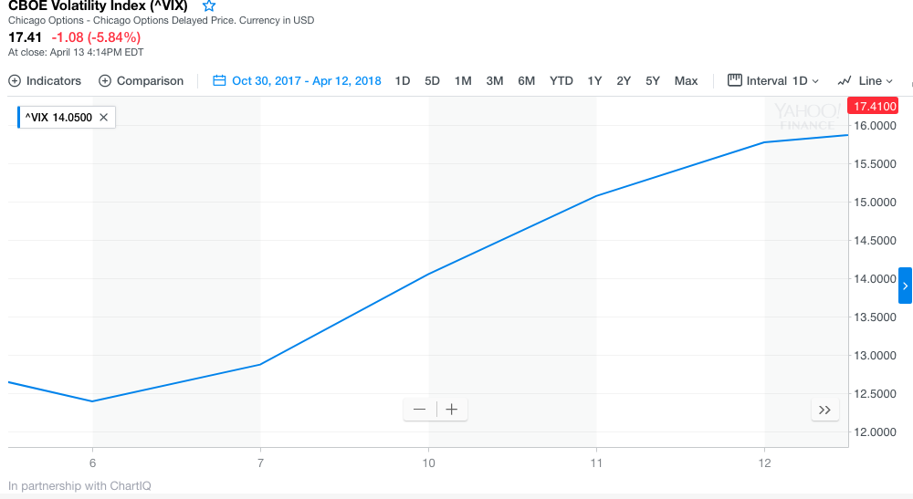Zoom out the chart with minus
This screenshot has width=913, height=499.
420,410
